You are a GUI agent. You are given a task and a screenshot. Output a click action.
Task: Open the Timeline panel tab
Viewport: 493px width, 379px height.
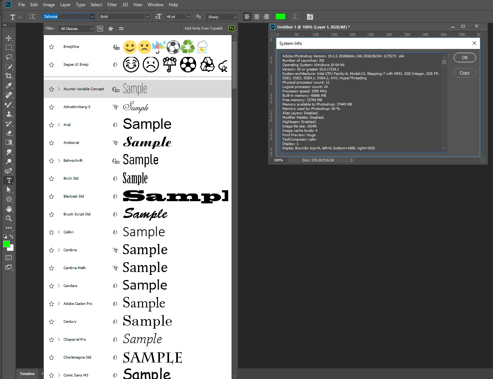point(27,374)
